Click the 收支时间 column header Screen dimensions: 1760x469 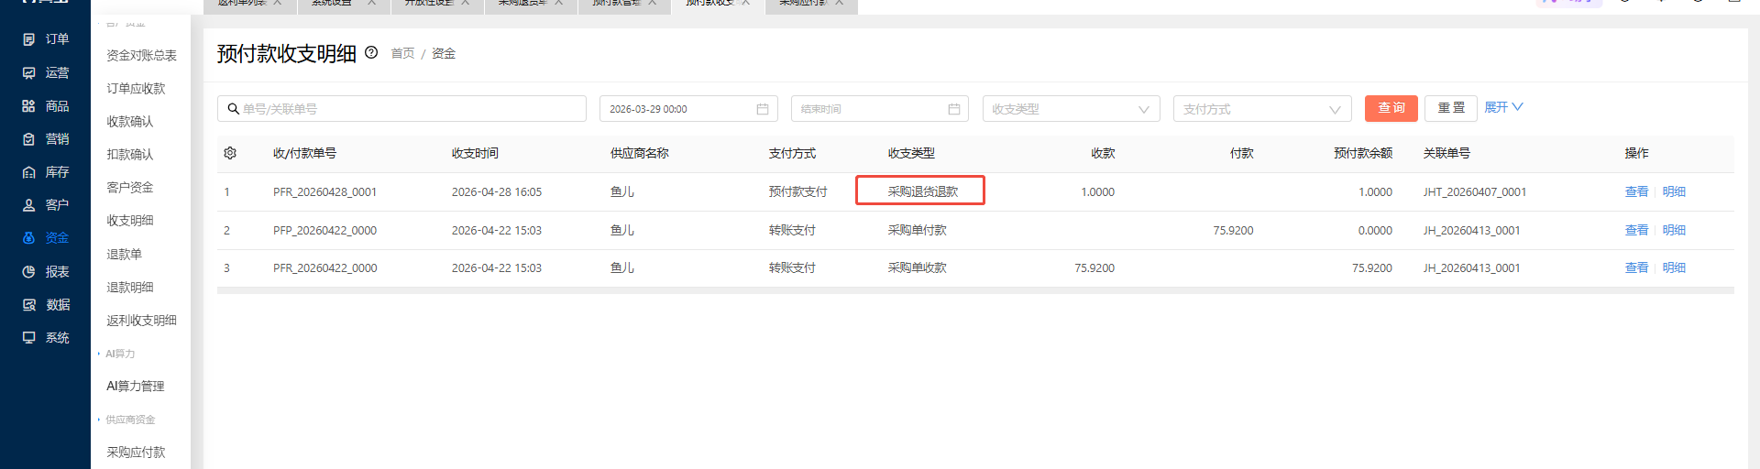(475, 153)
